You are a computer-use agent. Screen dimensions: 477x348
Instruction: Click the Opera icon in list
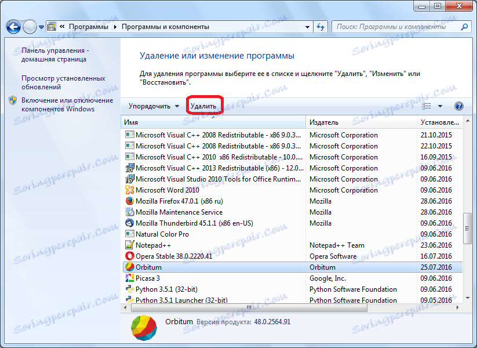tap(130, 256)
